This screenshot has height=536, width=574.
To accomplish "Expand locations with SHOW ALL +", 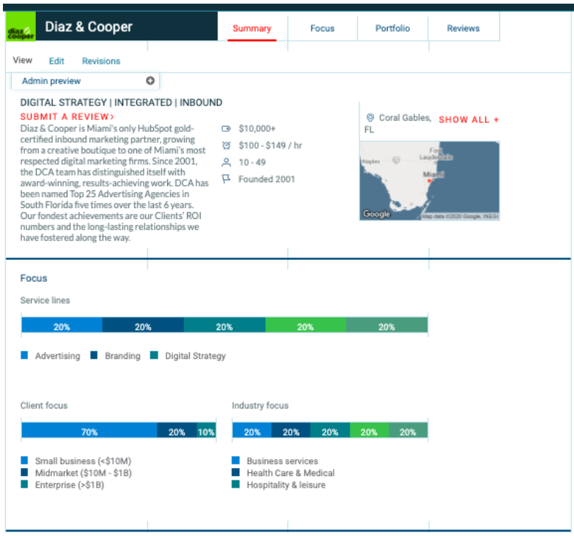I will [x=468, y=119].
